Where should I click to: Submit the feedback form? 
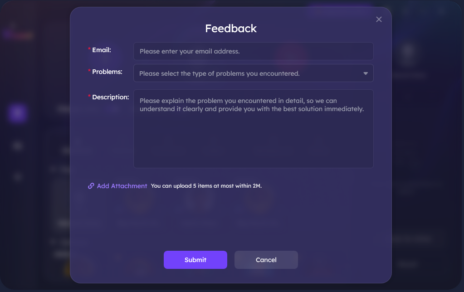pyautogui.click(x=195, y=260)
